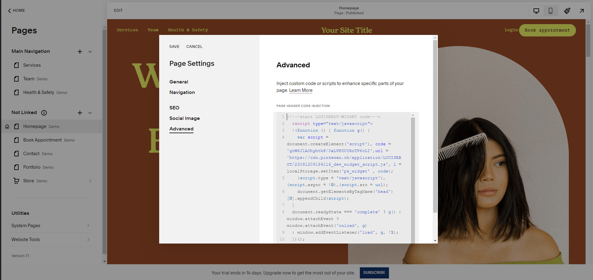Click the Version 7.1 label

click(x=20, y=256)
